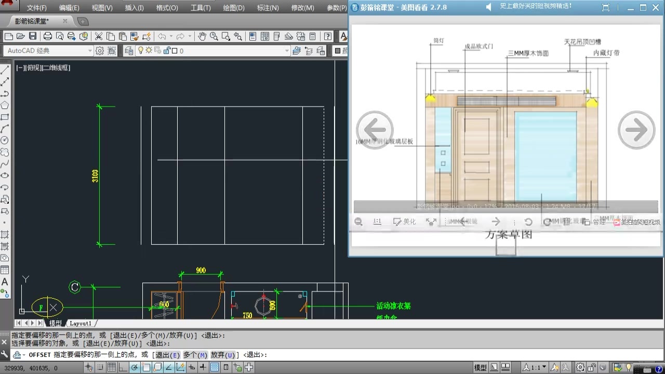The width and height of the screenshot is (665, 374).
Task: Click the Plot printer icon
Action: (x=48, y=36)
